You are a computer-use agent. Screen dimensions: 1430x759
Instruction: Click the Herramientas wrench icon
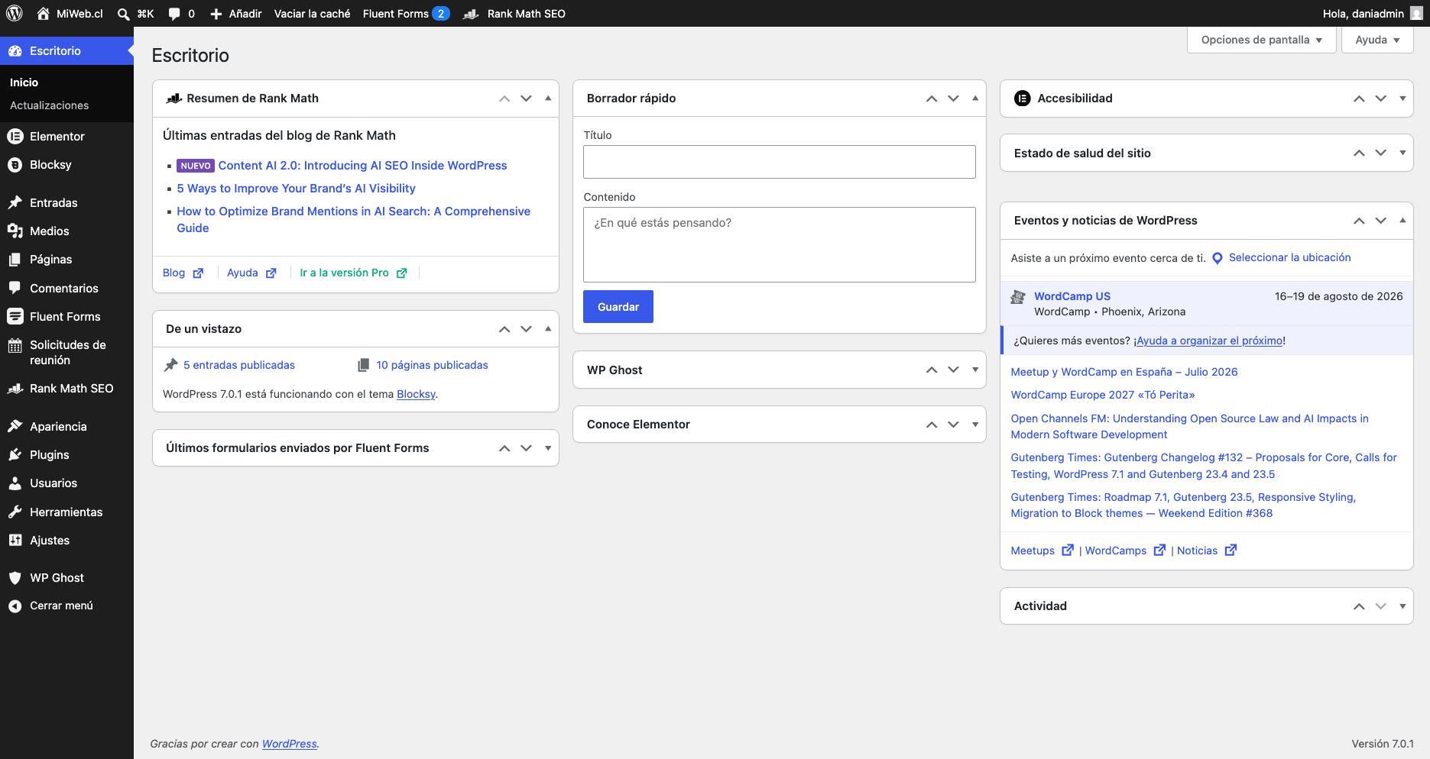[x=15, y=512]
